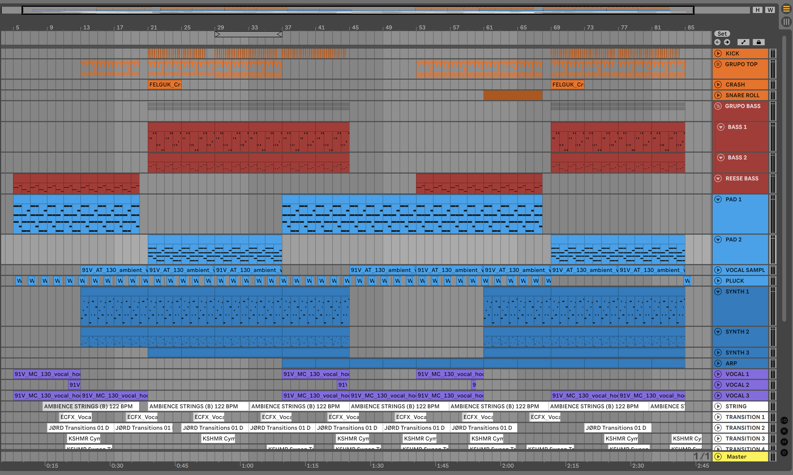Collapse the PAD 1 track
Screen dimensions: 793x475
[718, 199]
